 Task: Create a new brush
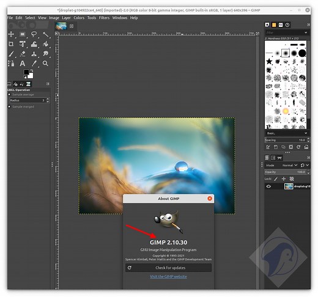276,147
